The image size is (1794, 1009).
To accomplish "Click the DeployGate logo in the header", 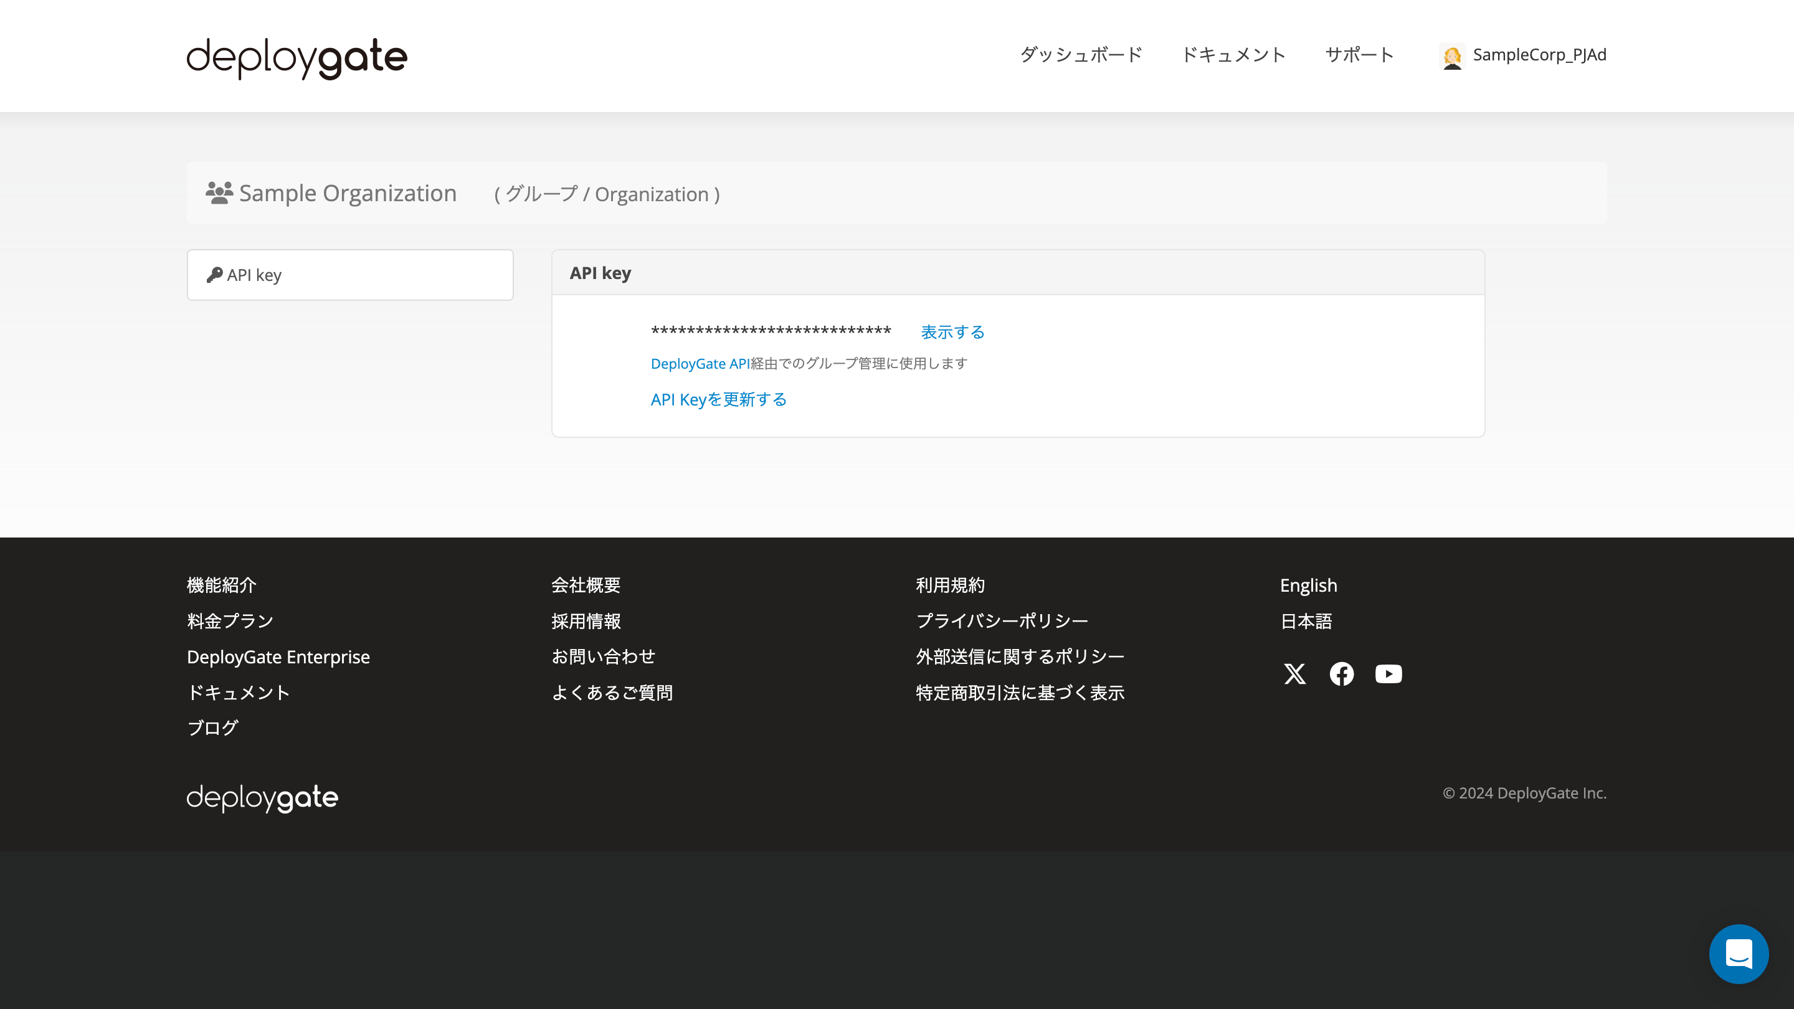I will pos(296,58).
